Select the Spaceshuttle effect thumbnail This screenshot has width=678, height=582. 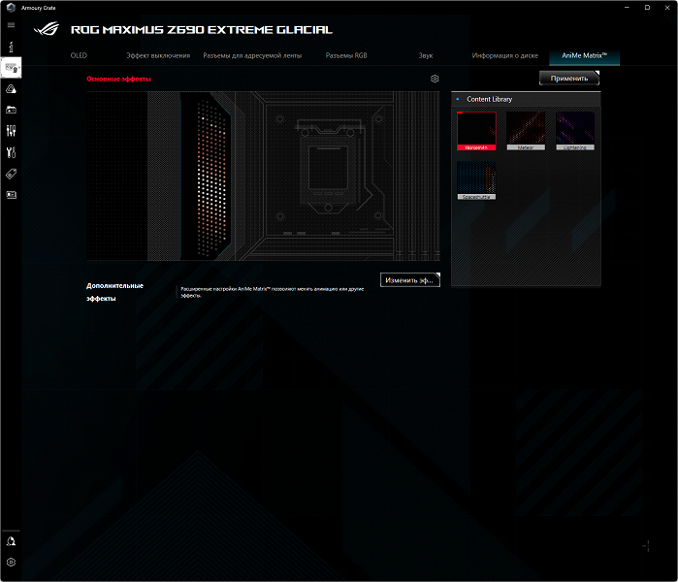(x=476, y=180)
